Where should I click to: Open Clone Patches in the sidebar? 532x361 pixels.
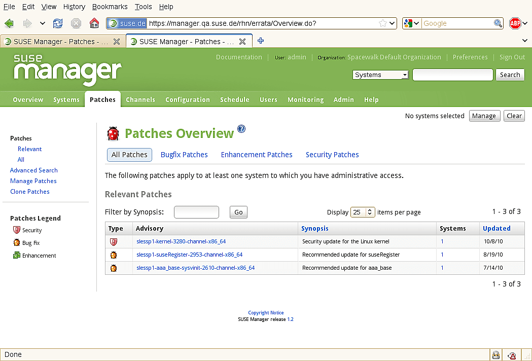(x=30, y=192)
